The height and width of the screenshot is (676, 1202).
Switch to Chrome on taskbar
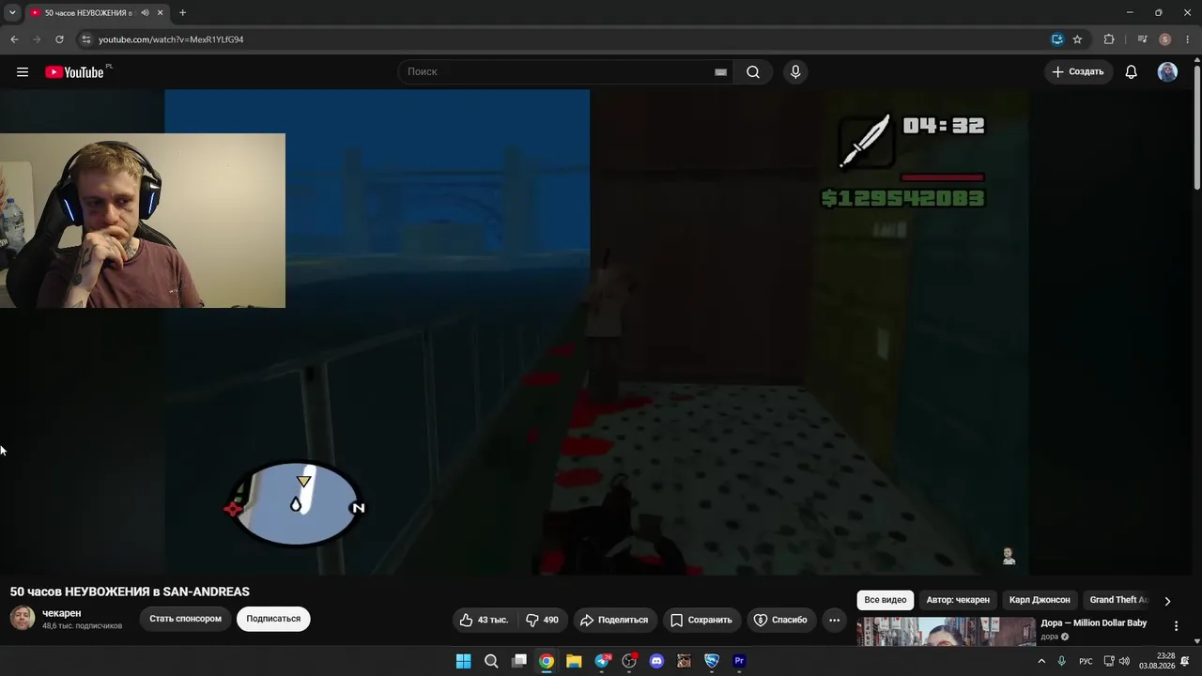pos(547,661)
